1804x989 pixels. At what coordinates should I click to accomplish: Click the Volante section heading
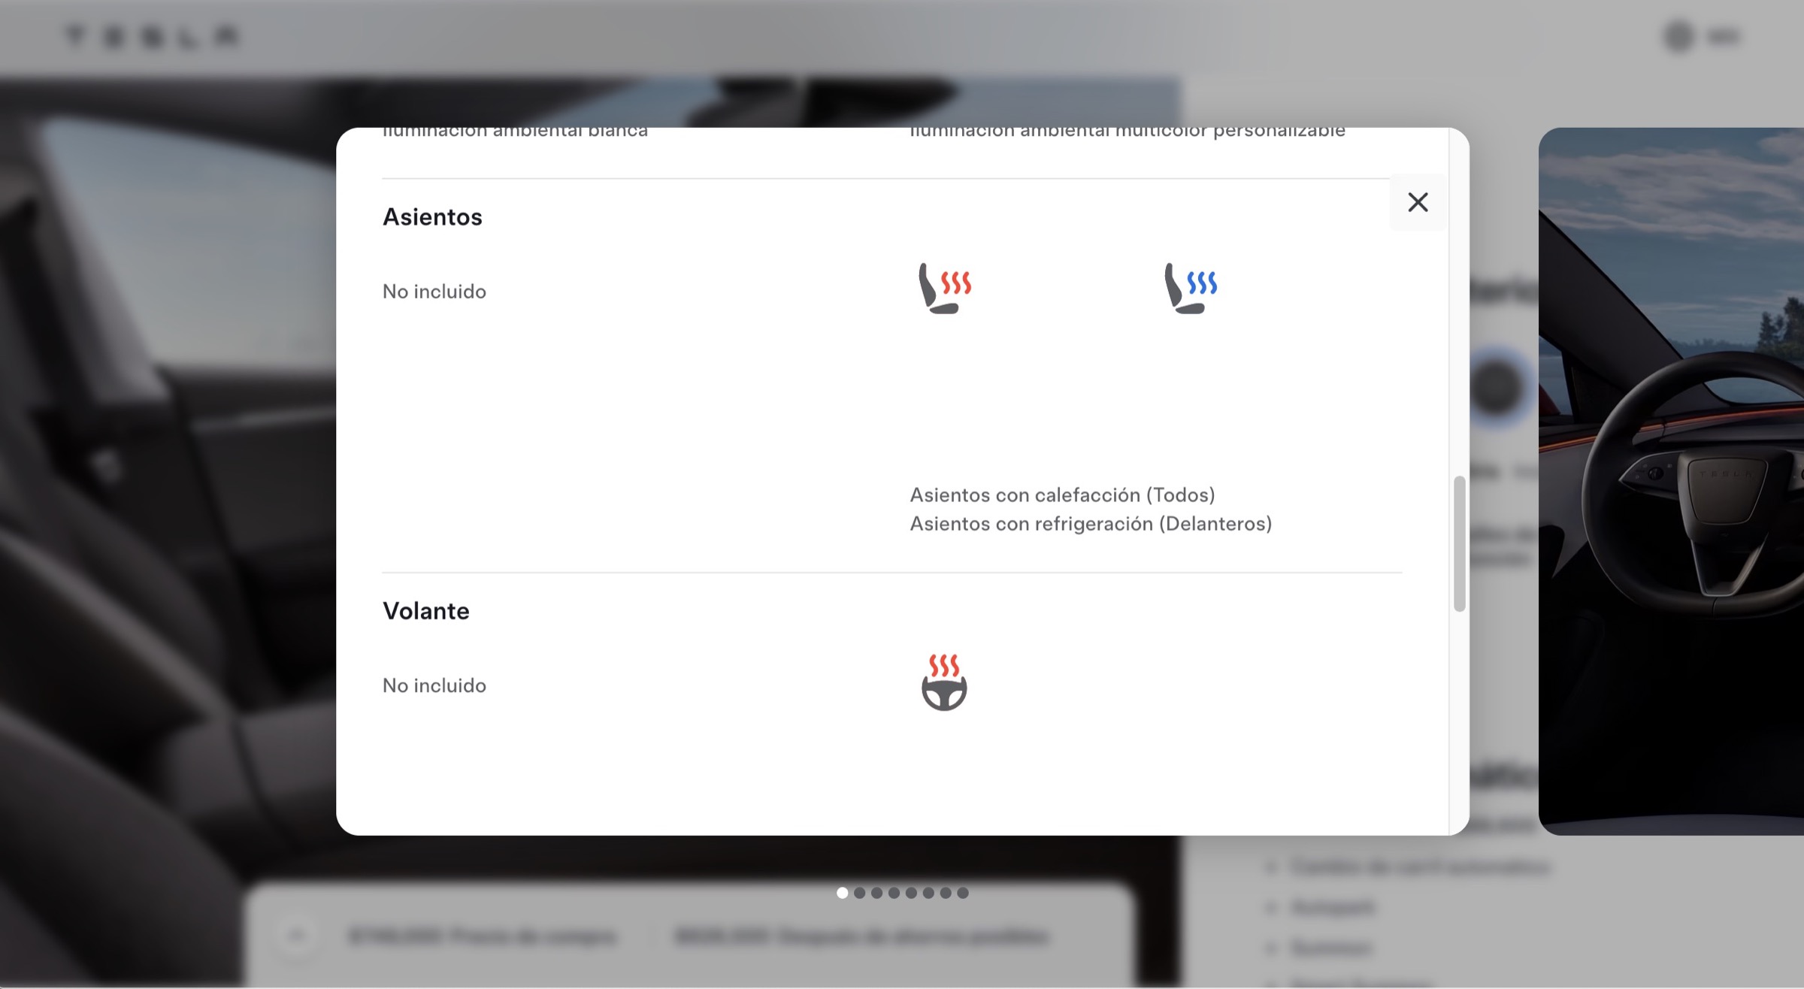tap(425, 611)
